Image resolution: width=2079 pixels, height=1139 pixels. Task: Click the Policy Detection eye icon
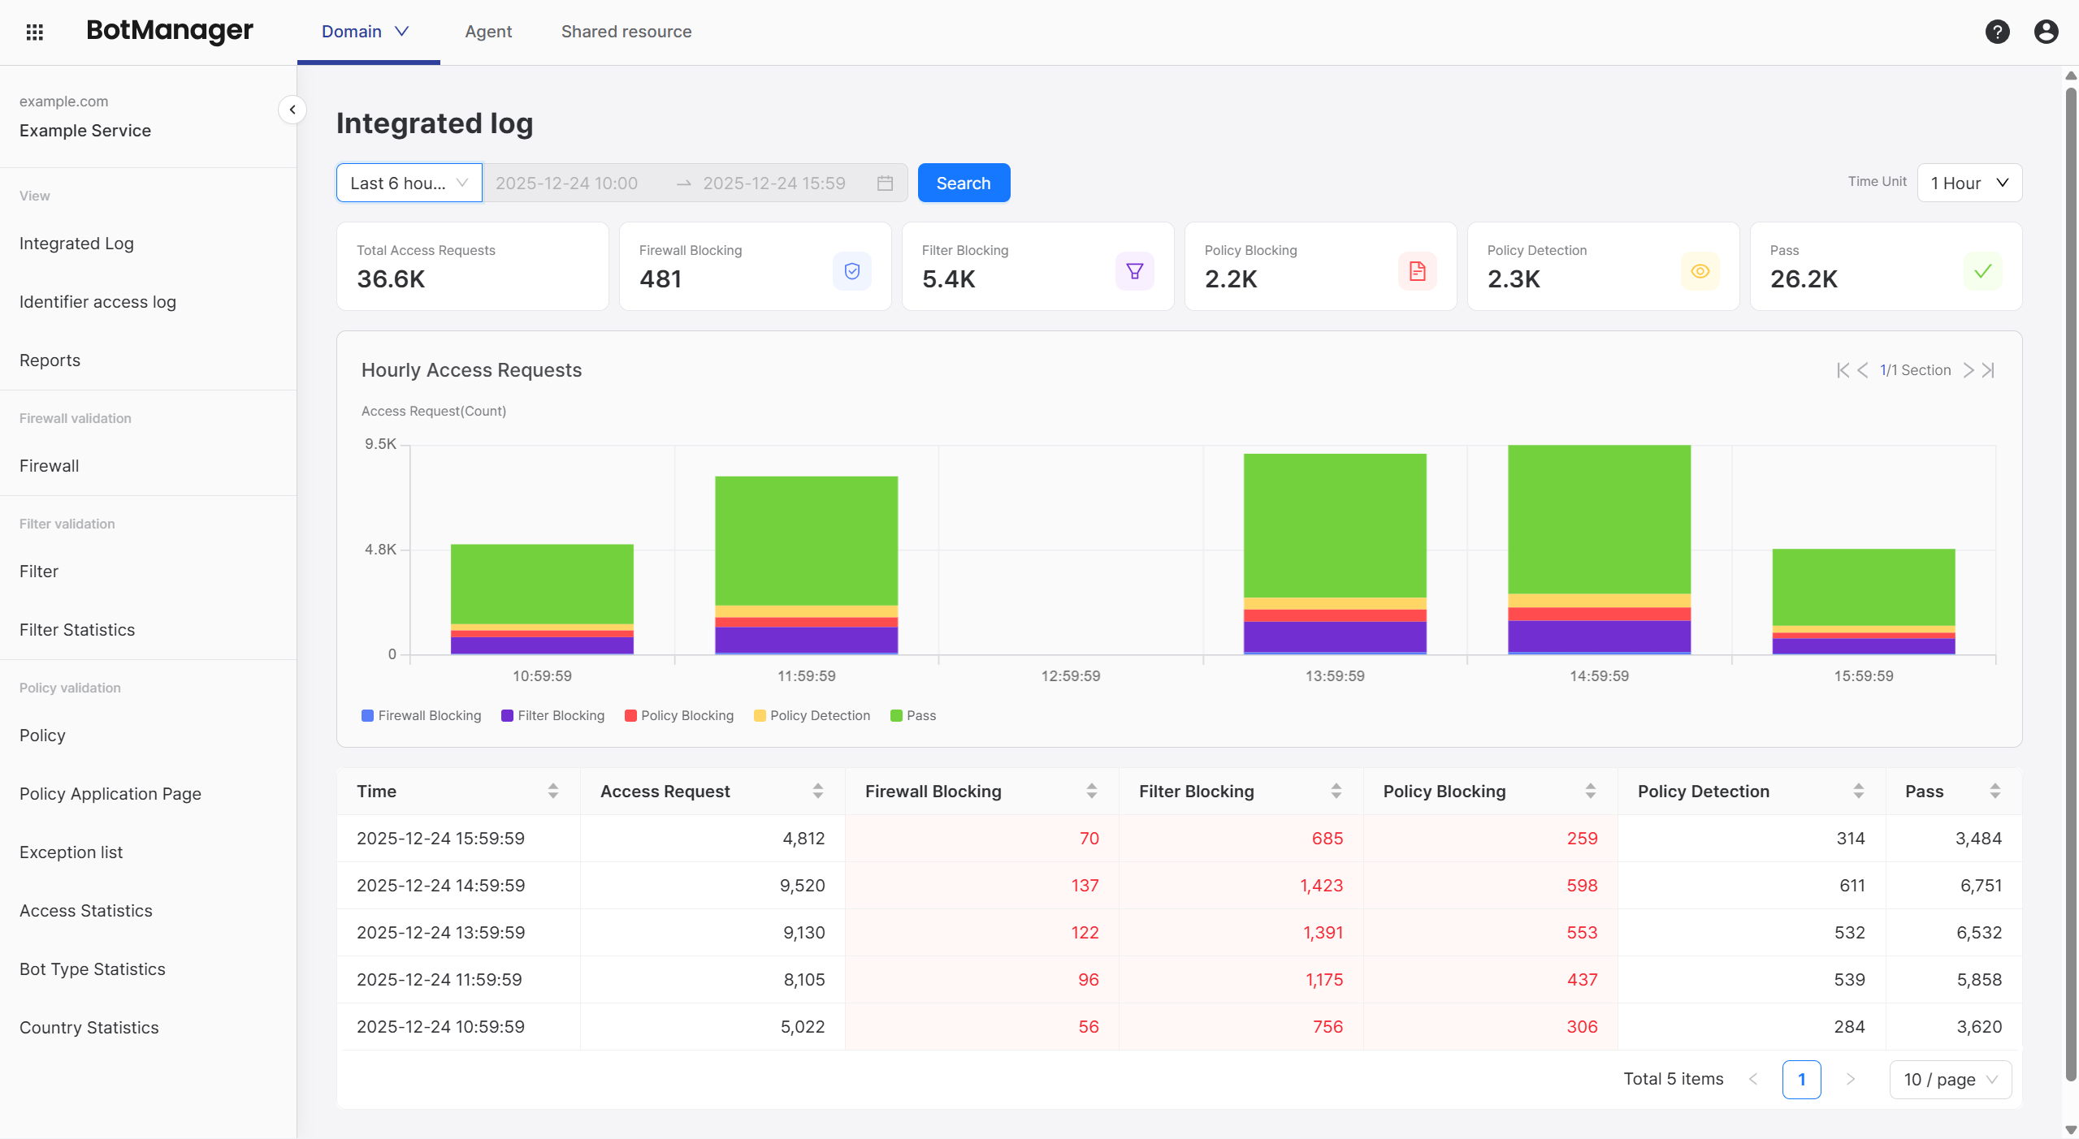point(1700,271)
